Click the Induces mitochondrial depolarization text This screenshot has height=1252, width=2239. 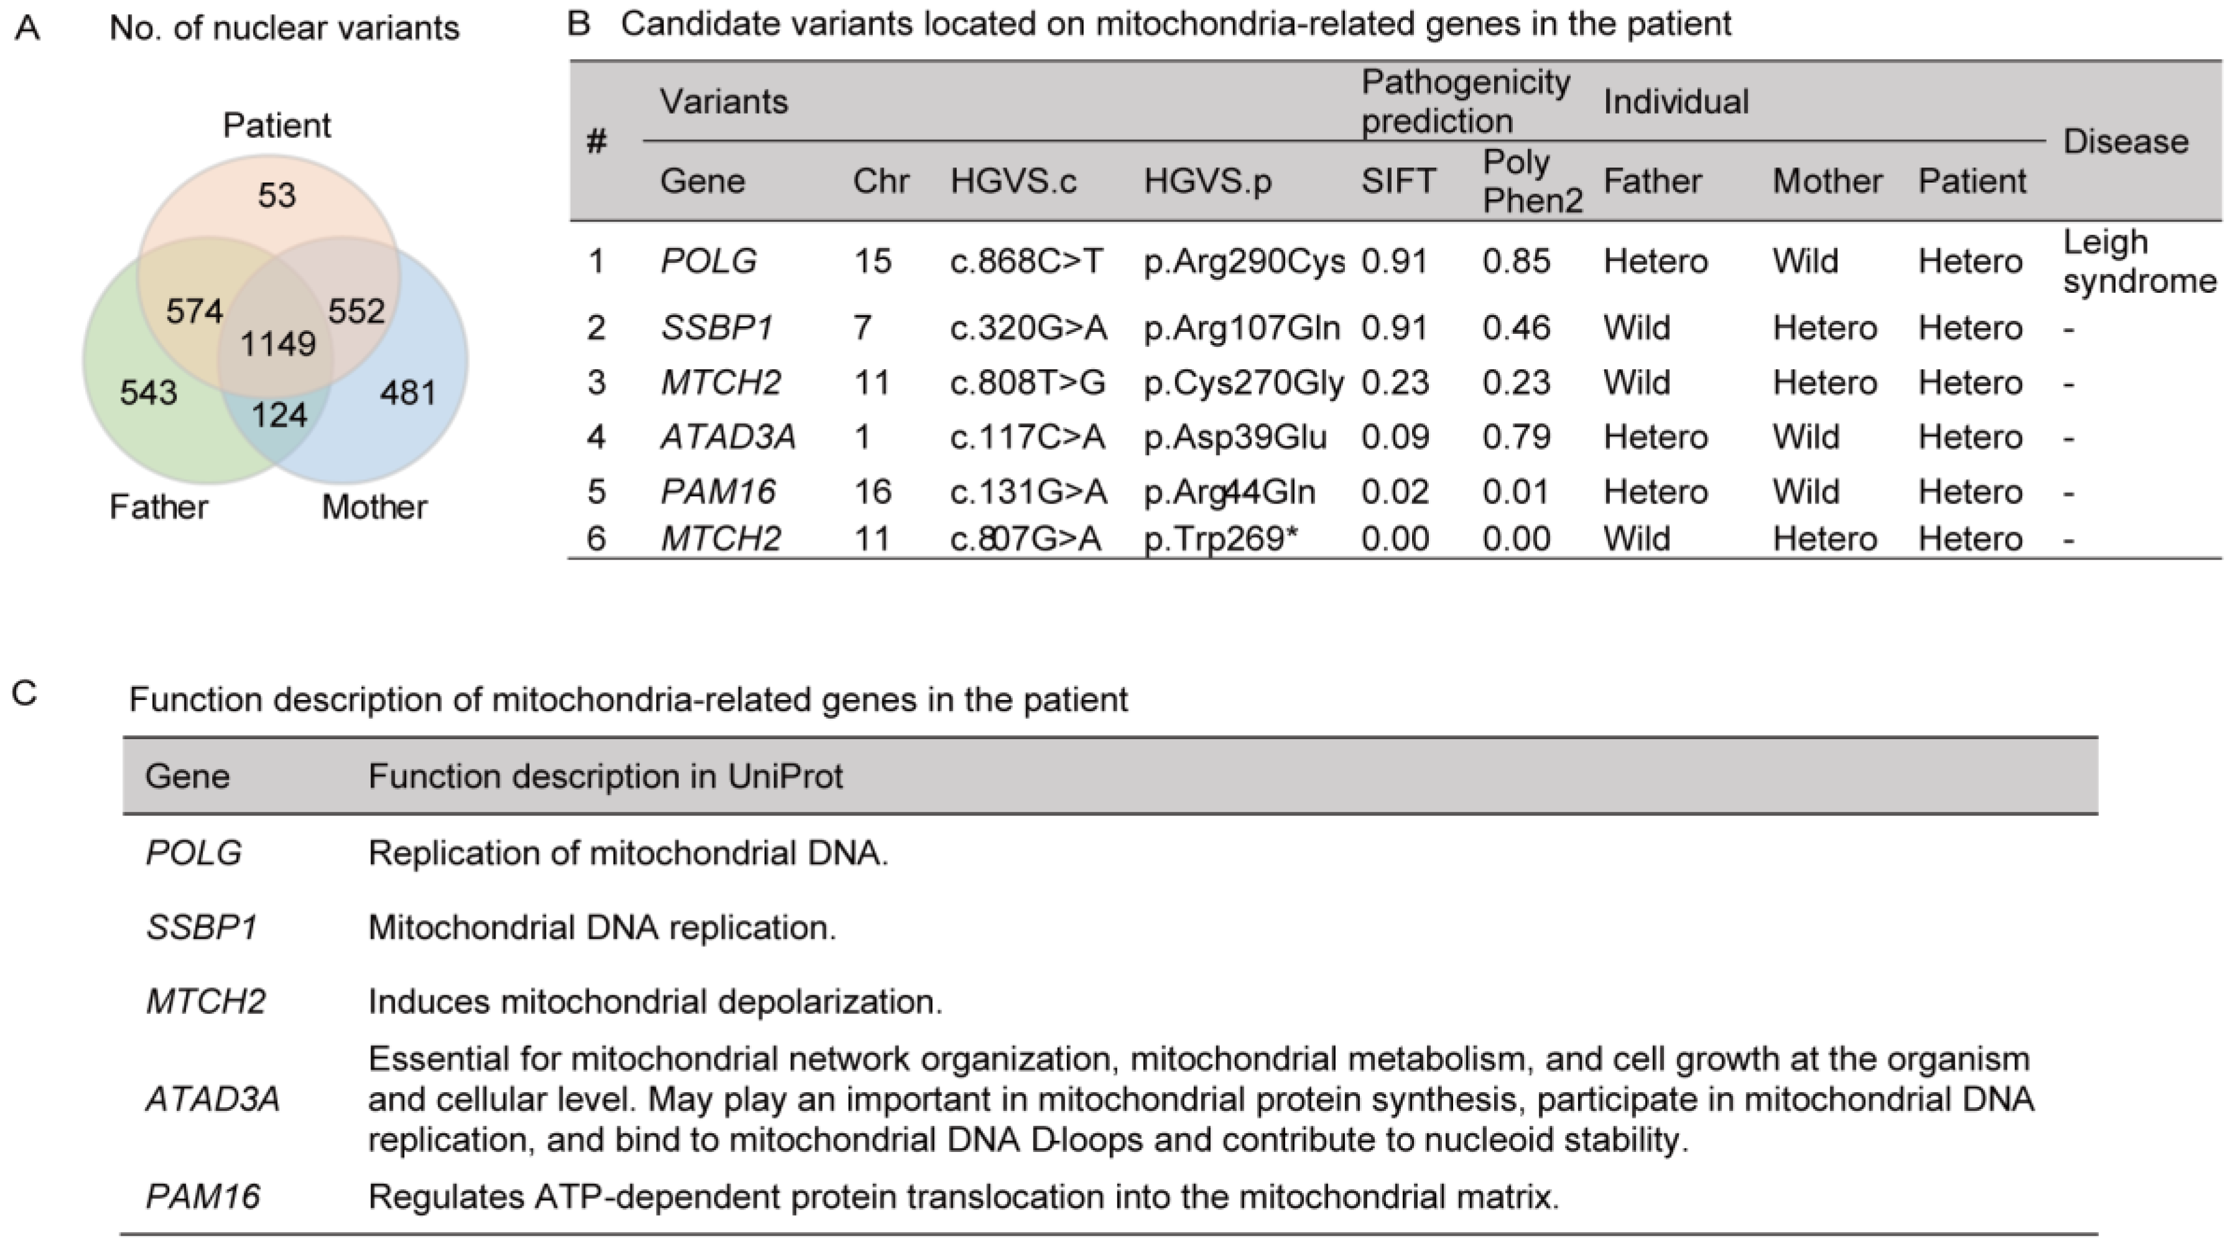click(655, 1001)
